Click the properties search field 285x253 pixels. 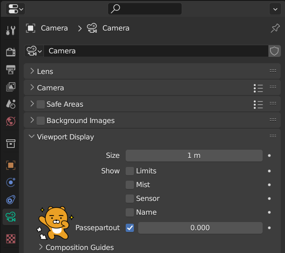[x=145, y=9]
